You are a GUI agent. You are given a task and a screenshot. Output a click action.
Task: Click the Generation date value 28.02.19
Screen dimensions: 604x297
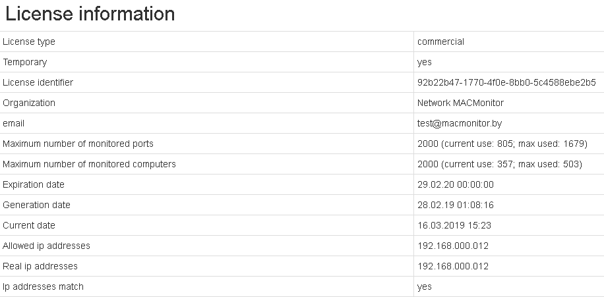(455, 205)
